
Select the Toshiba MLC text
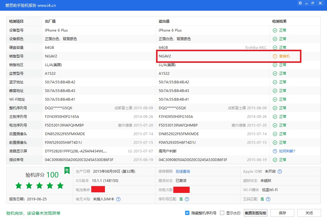(256, 48)
